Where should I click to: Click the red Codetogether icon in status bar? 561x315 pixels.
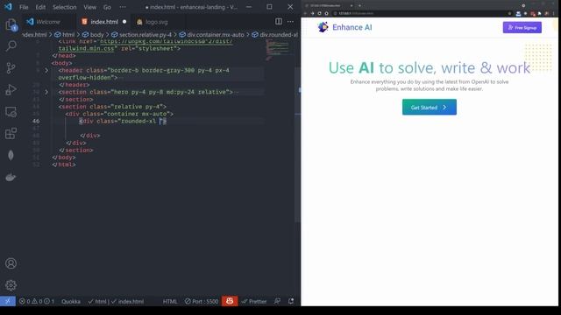click(x=230, y=301)
